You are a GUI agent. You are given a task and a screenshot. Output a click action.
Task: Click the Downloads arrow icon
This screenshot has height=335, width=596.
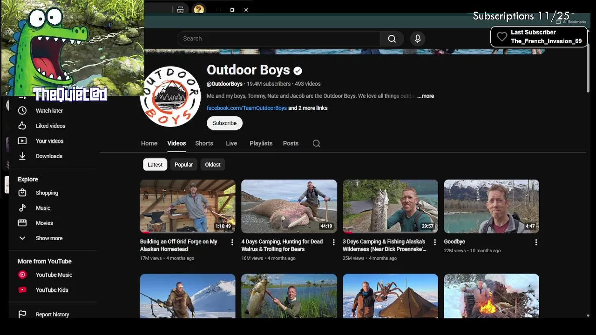pyautogui.click(x=22, y=156)
